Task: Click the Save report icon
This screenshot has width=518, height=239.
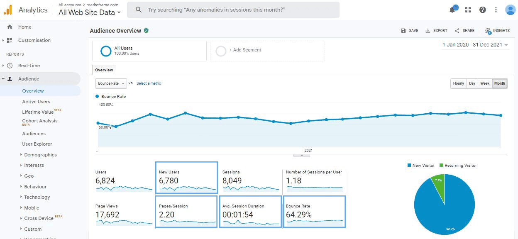Action: (x=403, y=31)
